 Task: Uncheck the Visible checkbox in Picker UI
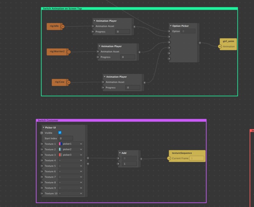[60, 133]
